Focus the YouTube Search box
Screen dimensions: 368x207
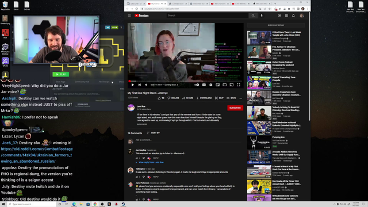208,16
